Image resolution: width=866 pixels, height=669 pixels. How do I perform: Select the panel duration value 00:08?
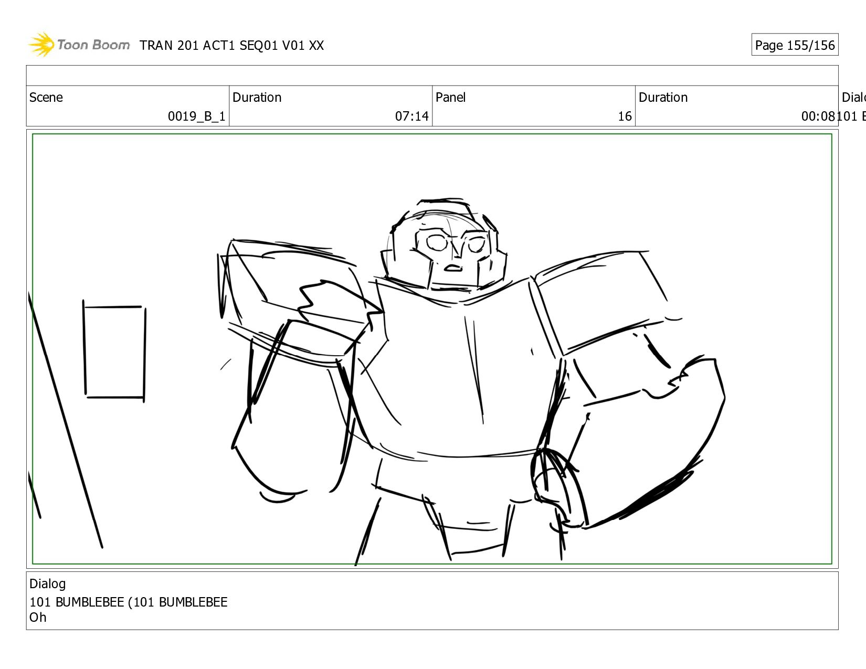(818, 116)
